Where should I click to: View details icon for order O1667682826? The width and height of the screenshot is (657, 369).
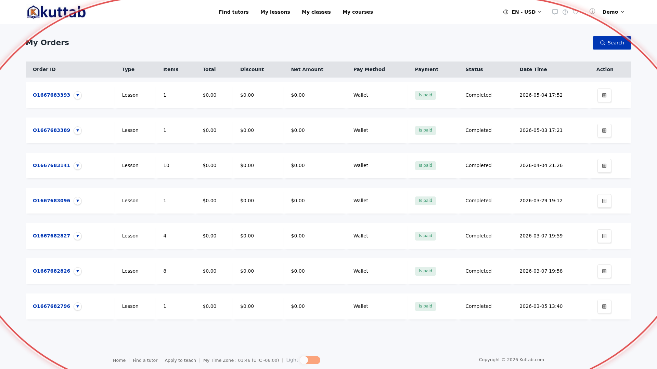click(604, 271)
